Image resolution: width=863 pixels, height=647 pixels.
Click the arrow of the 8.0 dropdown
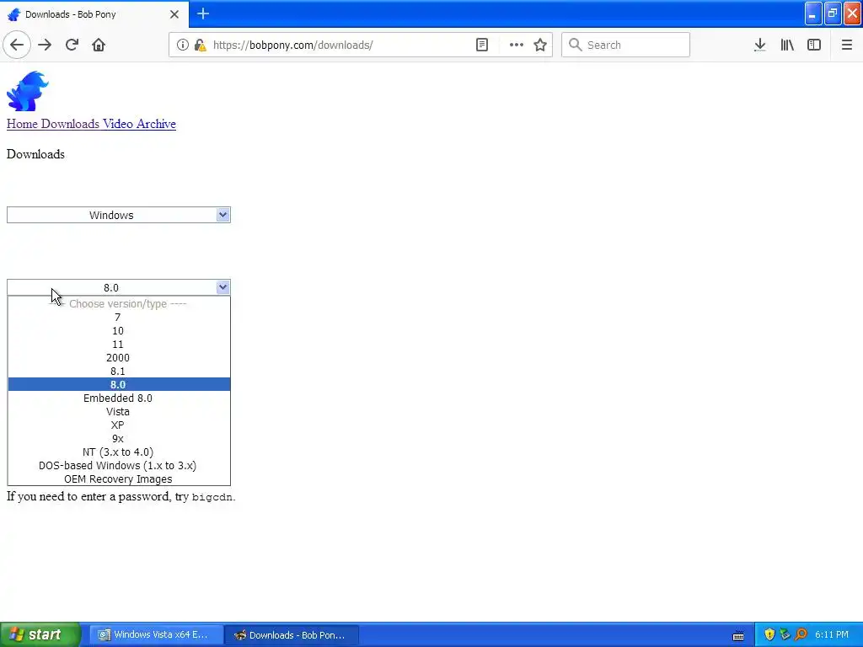pos(222,287)
